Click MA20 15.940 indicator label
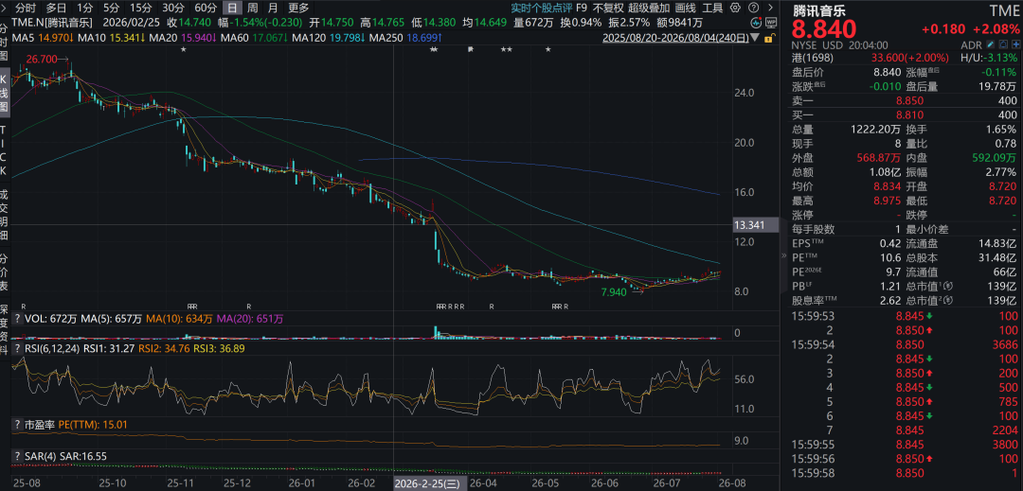The image size is (1023, 491). click(182, 38)
